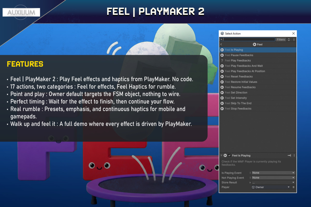This screenshot has height=207, width=311.
Task: Click the Unity cube icon beside Select Action
Action: [x=222, y=34]
